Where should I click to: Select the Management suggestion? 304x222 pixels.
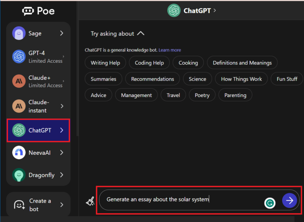(x=136, y=95)
